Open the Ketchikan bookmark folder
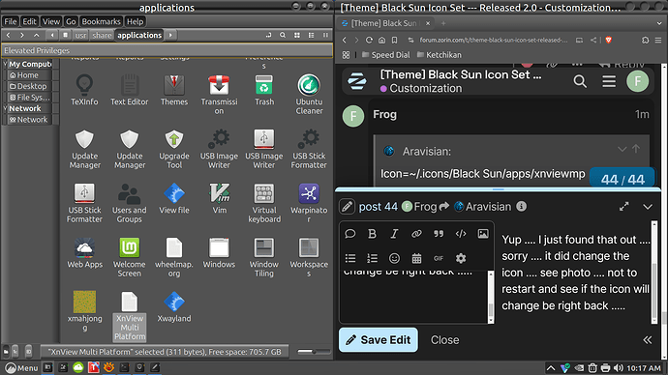This screenshot has height=375, width=668. pos(439,55)
